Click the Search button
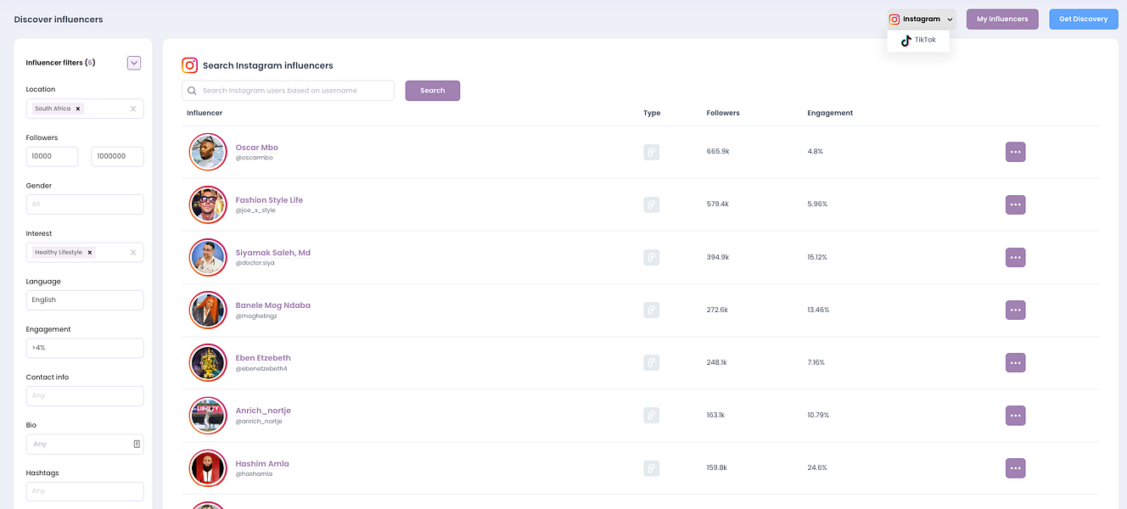This screenshot has height=509, width=1127. click(x=433, y=91)
